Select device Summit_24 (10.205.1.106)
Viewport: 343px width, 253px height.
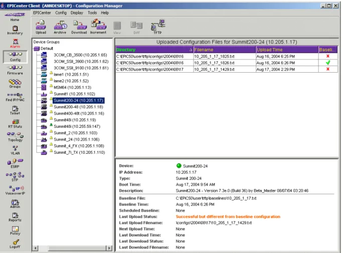[x=77, y=139]
